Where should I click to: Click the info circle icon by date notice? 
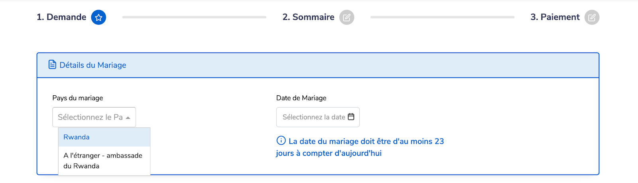coord(281,140)
